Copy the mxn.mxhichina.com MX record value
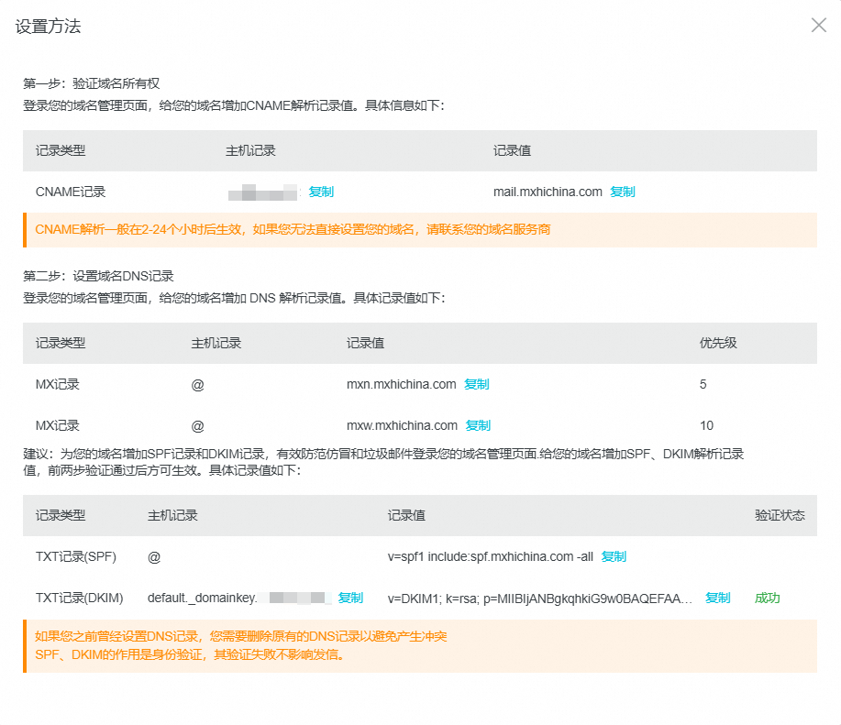The image size is (841, 725). [x=476, y=384]
